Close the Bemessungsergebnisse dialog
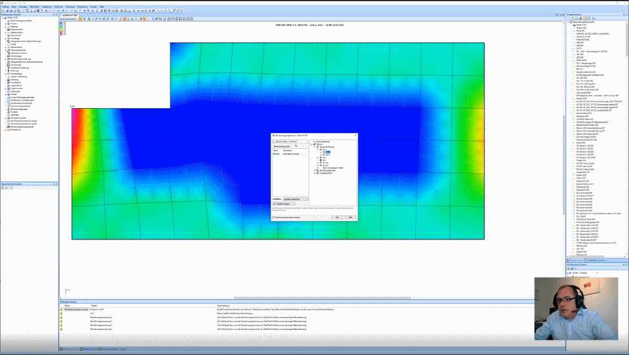The height and width of the screenshot is (355, 629). point(355,136)
